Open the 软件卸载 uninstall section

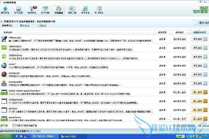[45, 10]
